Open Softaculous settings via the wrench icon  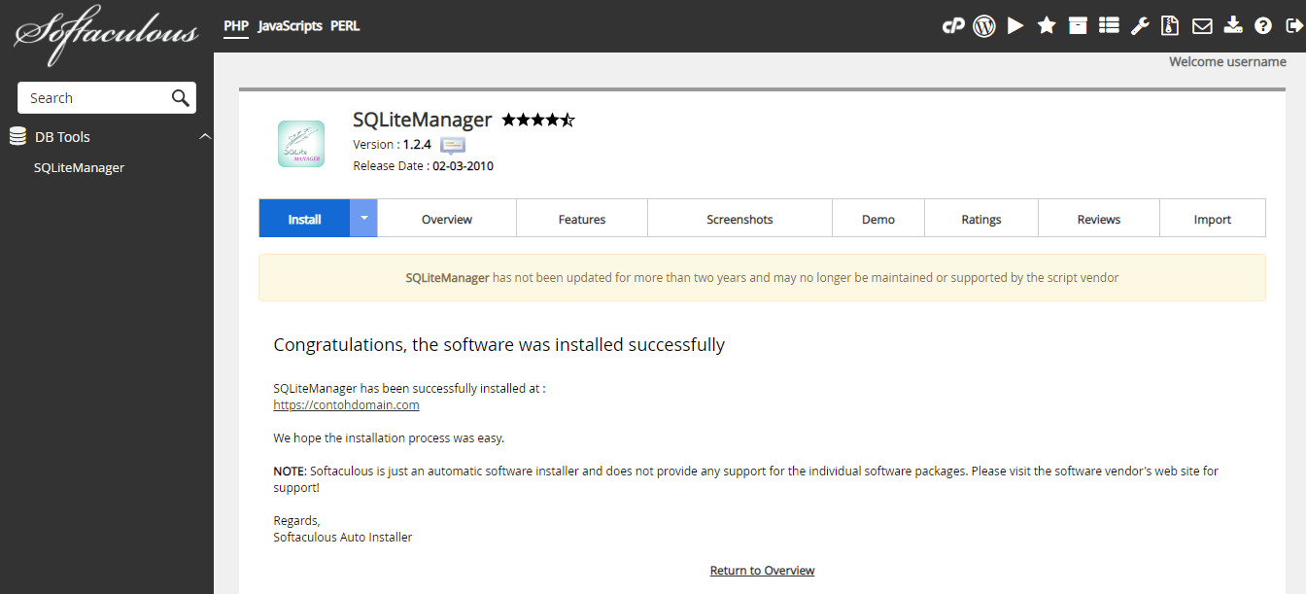coord(1140,25)
